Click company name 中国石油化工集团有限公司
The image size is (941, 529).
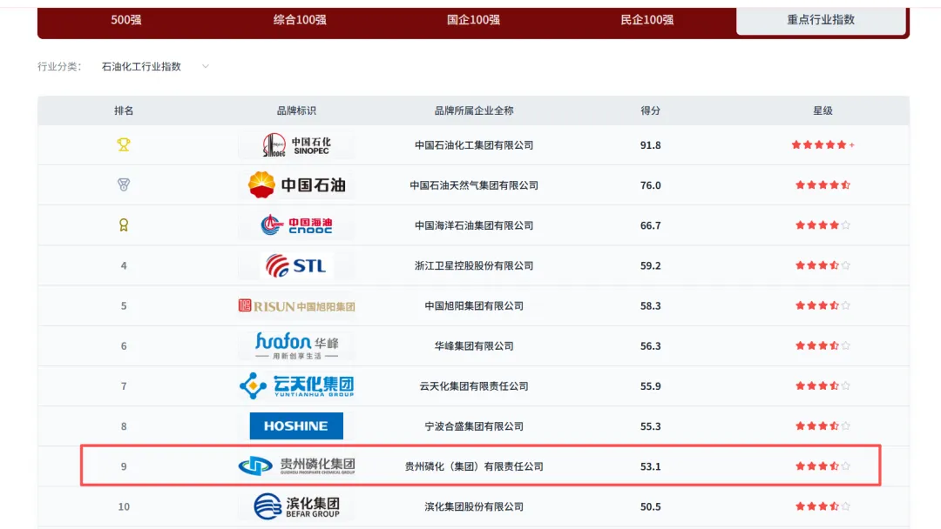[474, 145]
